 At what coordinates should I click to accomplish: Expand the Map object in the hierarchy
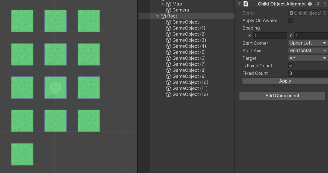click(163, 4)
